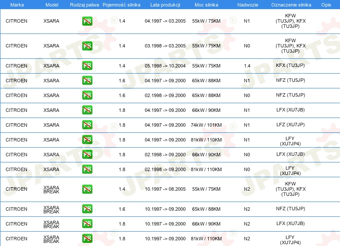Click the Nadwozie column header

click(248, 5)
